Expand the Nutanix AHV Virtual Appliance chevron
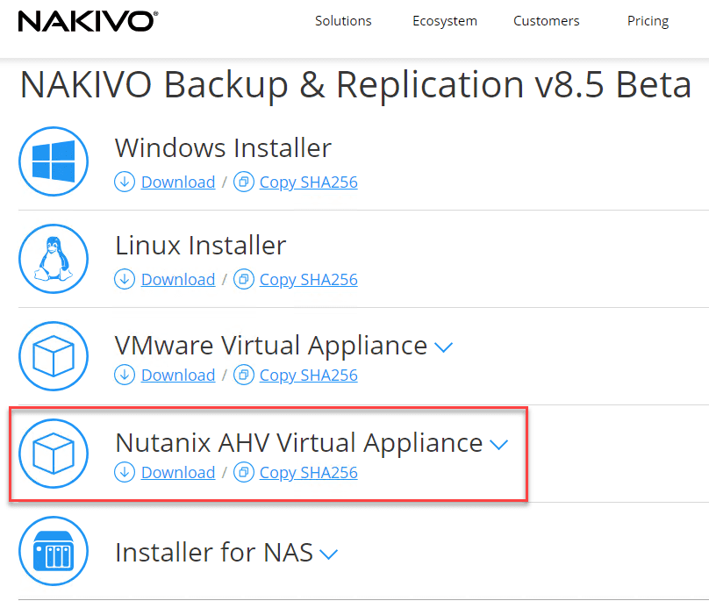709x608 pixels. 499,445
